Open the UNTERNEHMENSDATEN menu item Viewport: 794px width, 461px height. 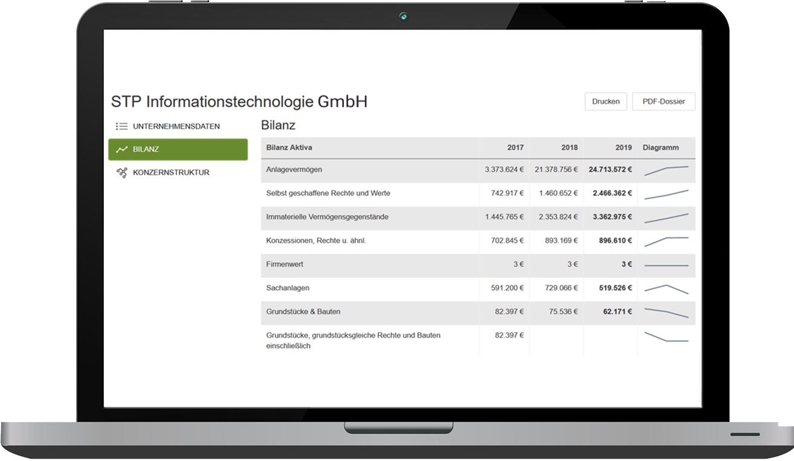tap(178, 126)
